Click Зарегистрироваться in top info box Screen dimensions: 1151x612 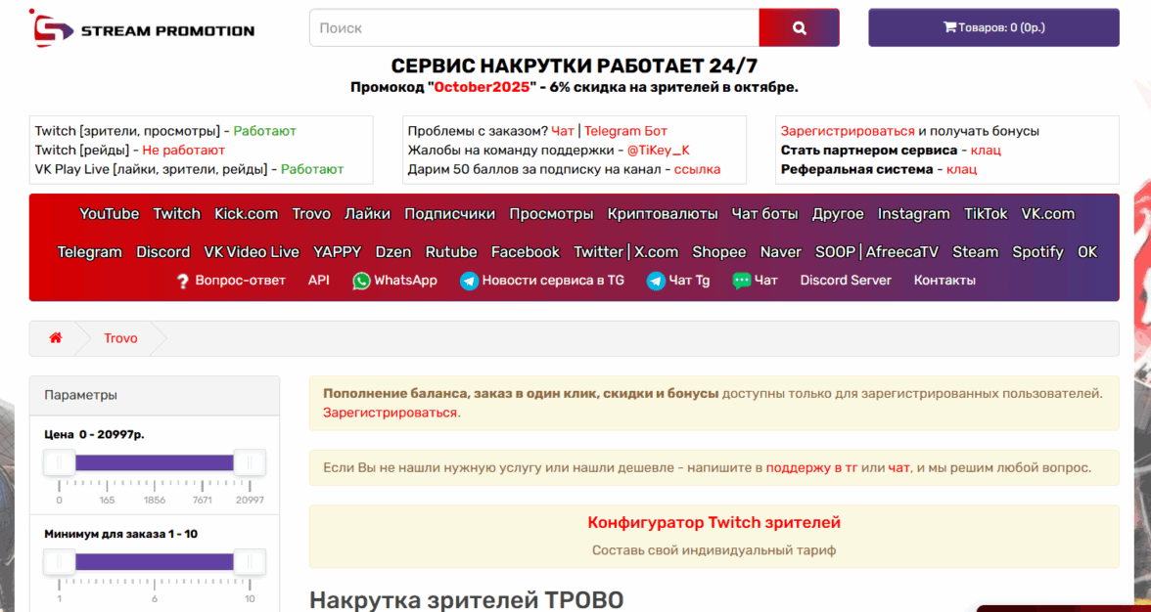(848, 131)
